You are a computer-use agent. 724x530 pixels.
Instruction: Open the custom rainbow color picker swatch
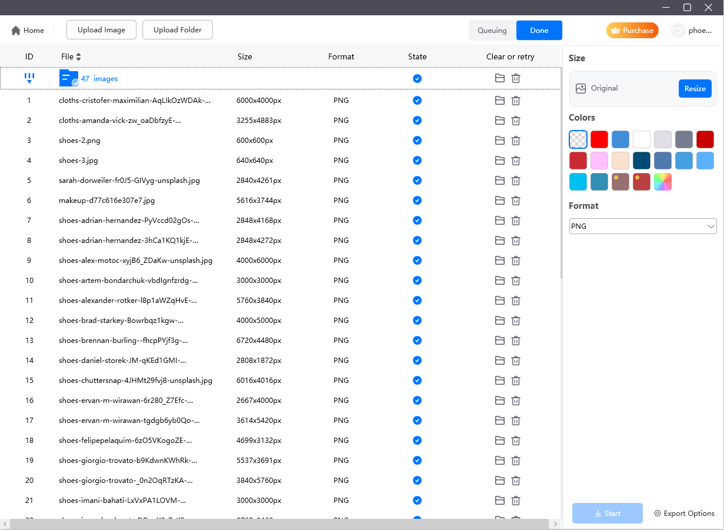(x=663, y=182)
